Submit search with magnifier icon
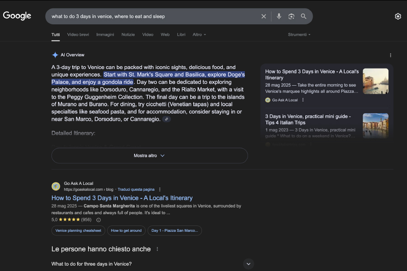 point(304,16)
